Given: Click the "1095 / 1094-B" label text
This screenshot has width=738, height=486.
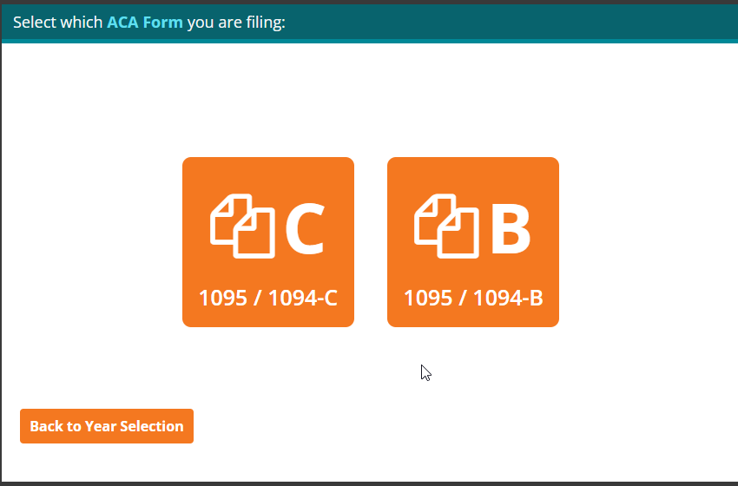Looking at the screenshot, I should coord(473,299).
